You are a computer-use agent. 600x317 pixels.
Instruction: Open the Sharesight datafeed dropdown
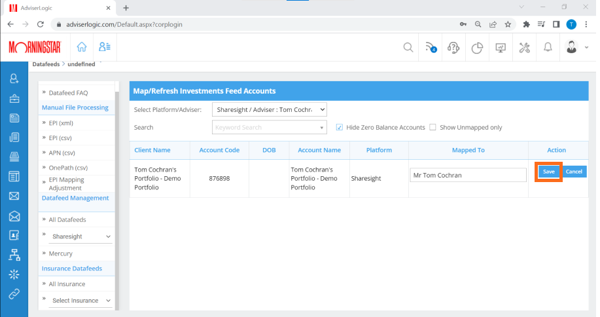(x=80, y=236)
